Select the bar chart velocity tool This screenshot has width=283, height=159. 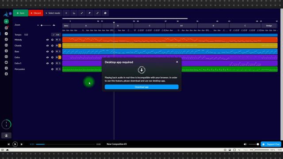(x=74, y=13)
